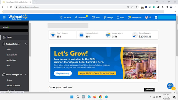Screen dimensions: 178x100
Task: Open Settings in the top bar
Action: tap(108, 18)
